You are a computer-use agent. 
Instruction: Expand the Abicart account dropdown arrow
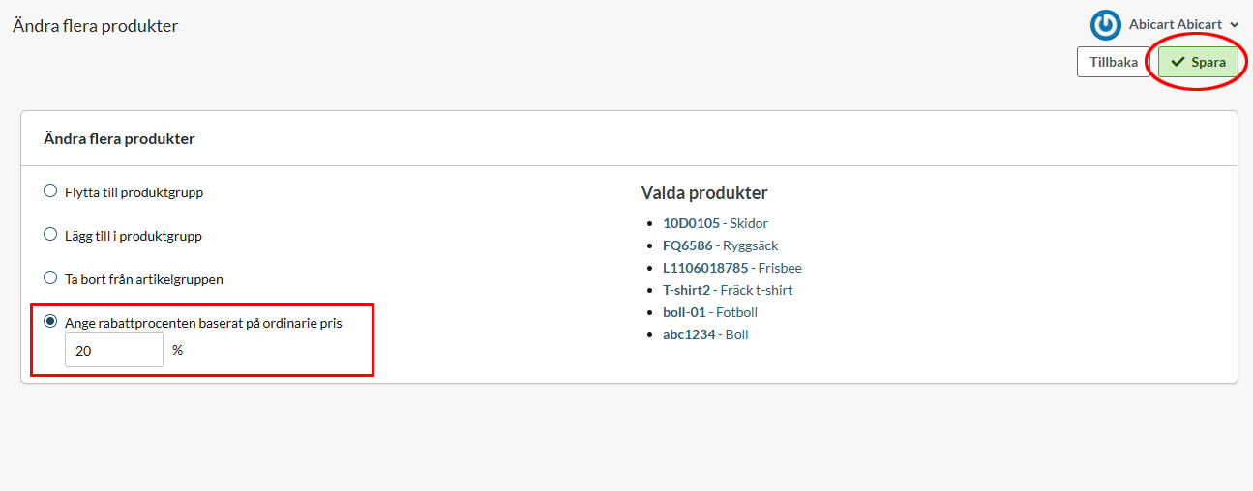[x=1235, y=25]
